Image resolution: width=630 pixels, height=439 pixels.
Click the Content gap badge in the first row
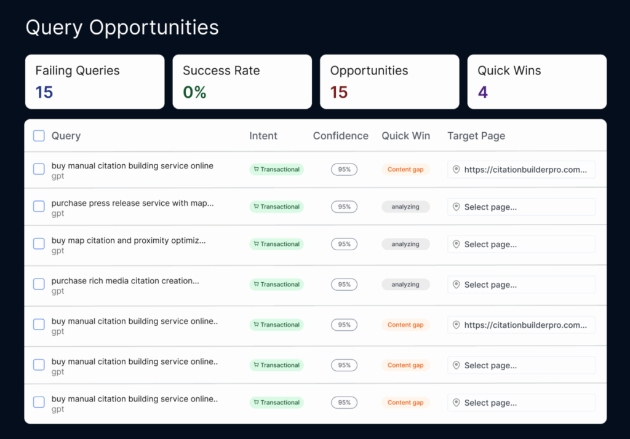tap(405, 170)
